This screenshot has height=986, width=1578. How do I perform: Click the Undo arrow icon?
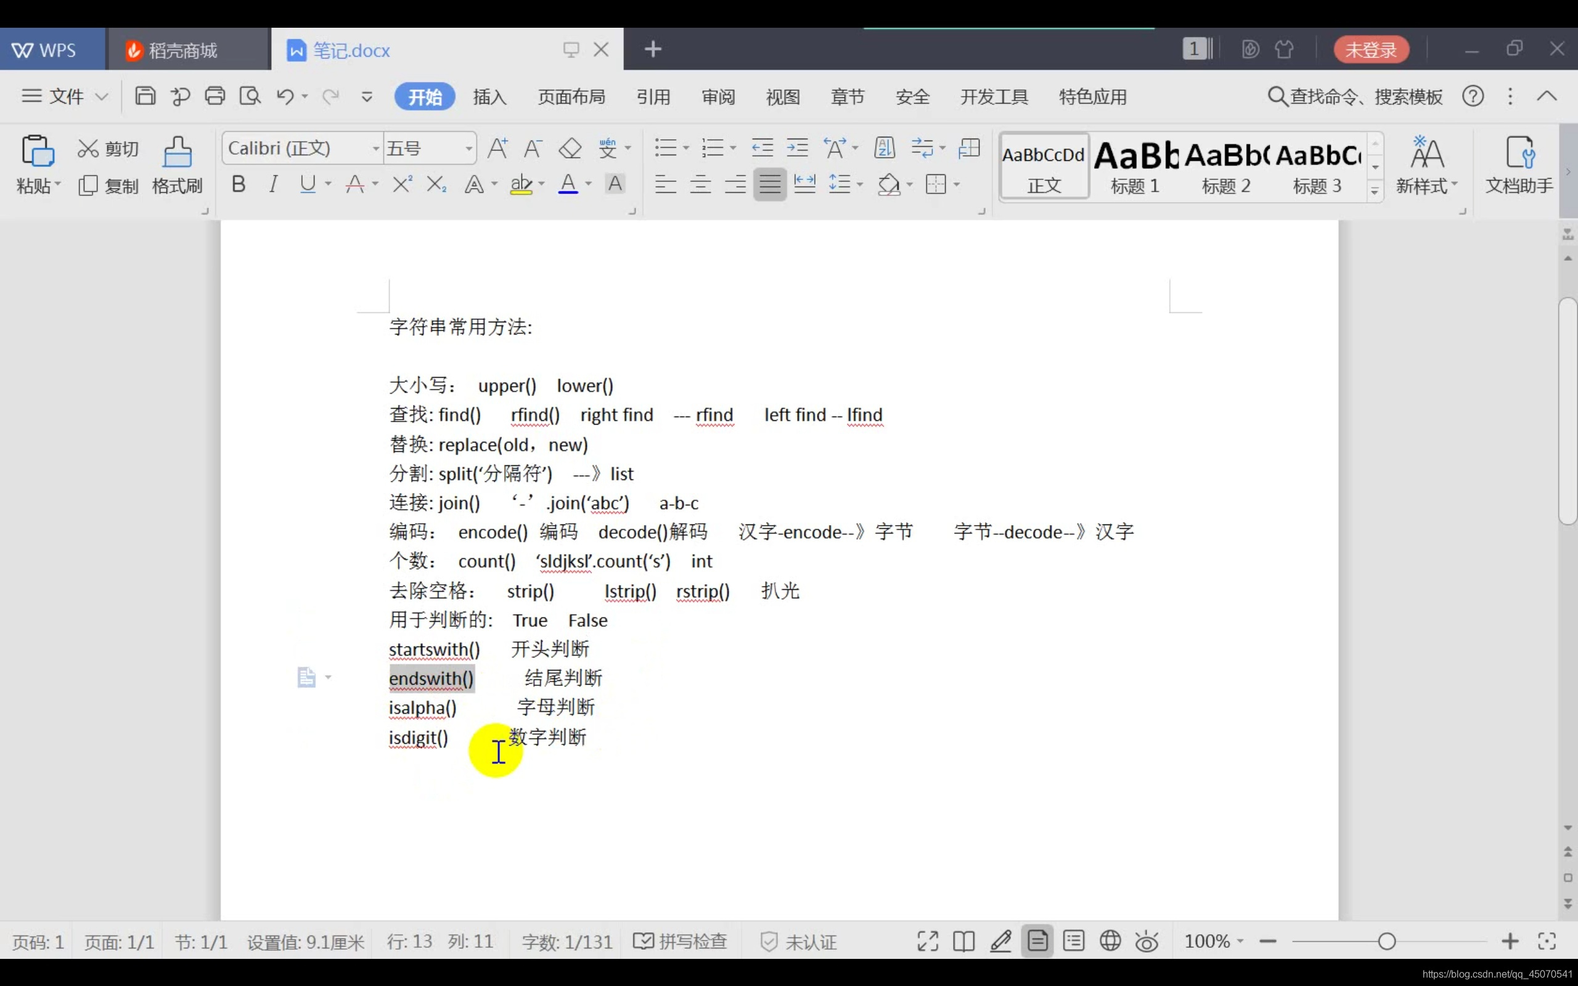pyautogui.click(x=285, y=97)
